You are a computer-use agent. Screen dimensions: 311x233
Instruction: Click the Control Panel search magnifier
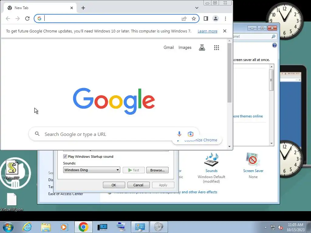click(274, 36)
